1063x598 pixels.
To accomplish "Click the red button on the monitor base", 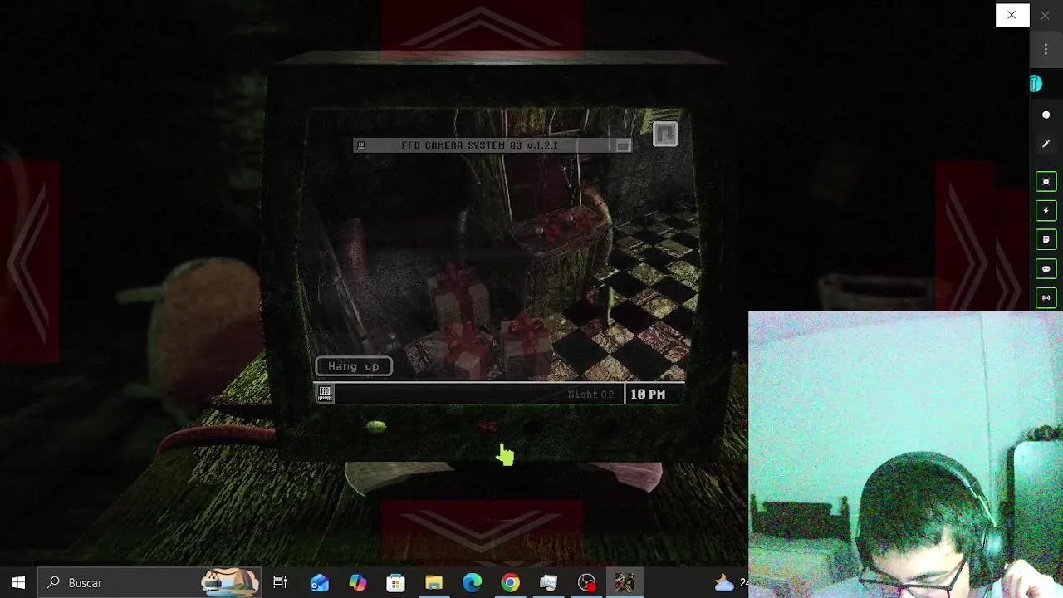I will [x=487, y=427].
